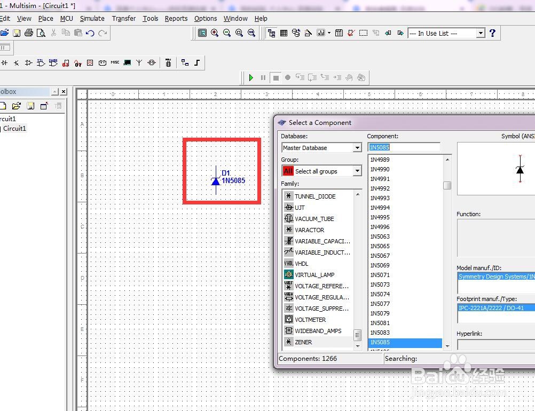Zoom in on the schematic
The image size is (535, 411).
[215, 33]
